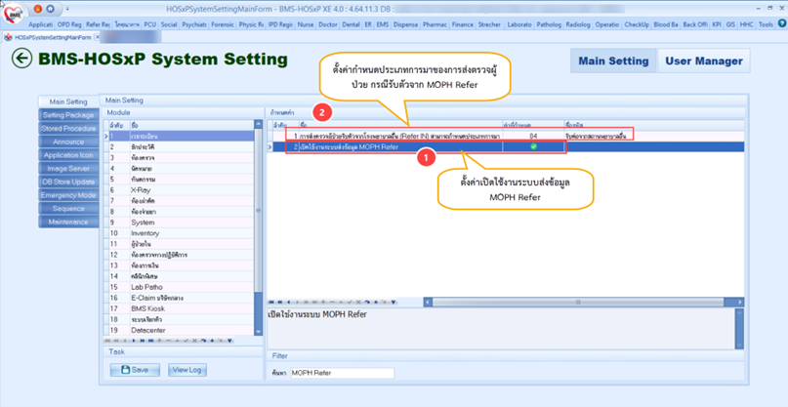Select module row 16 E-Claim
The image size is (788, 407).
(179, 298)
